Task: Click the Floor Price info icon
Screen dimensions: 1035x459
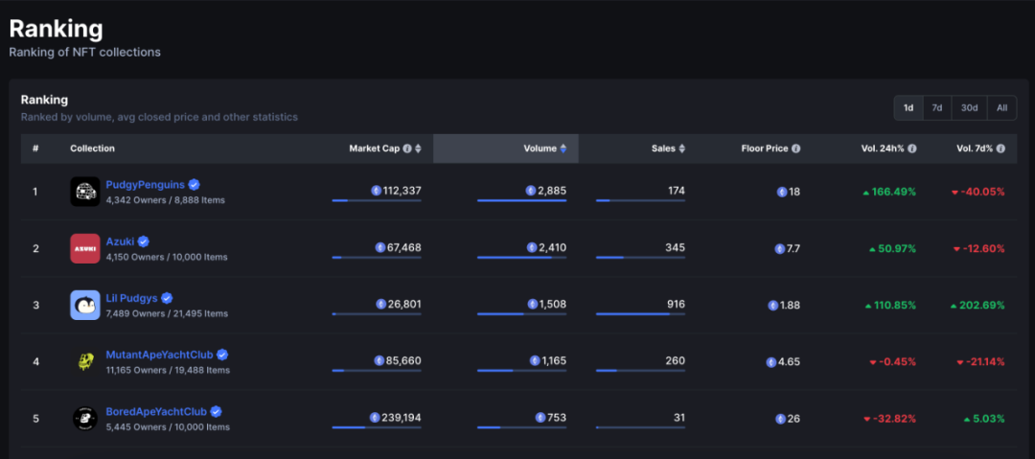Action: coord(795,149)
